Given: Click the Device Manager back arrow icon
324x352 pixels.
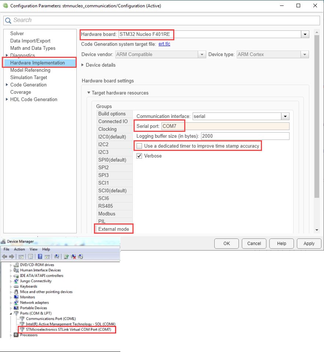Looking at the screenshot, I should tap(5, 256).
